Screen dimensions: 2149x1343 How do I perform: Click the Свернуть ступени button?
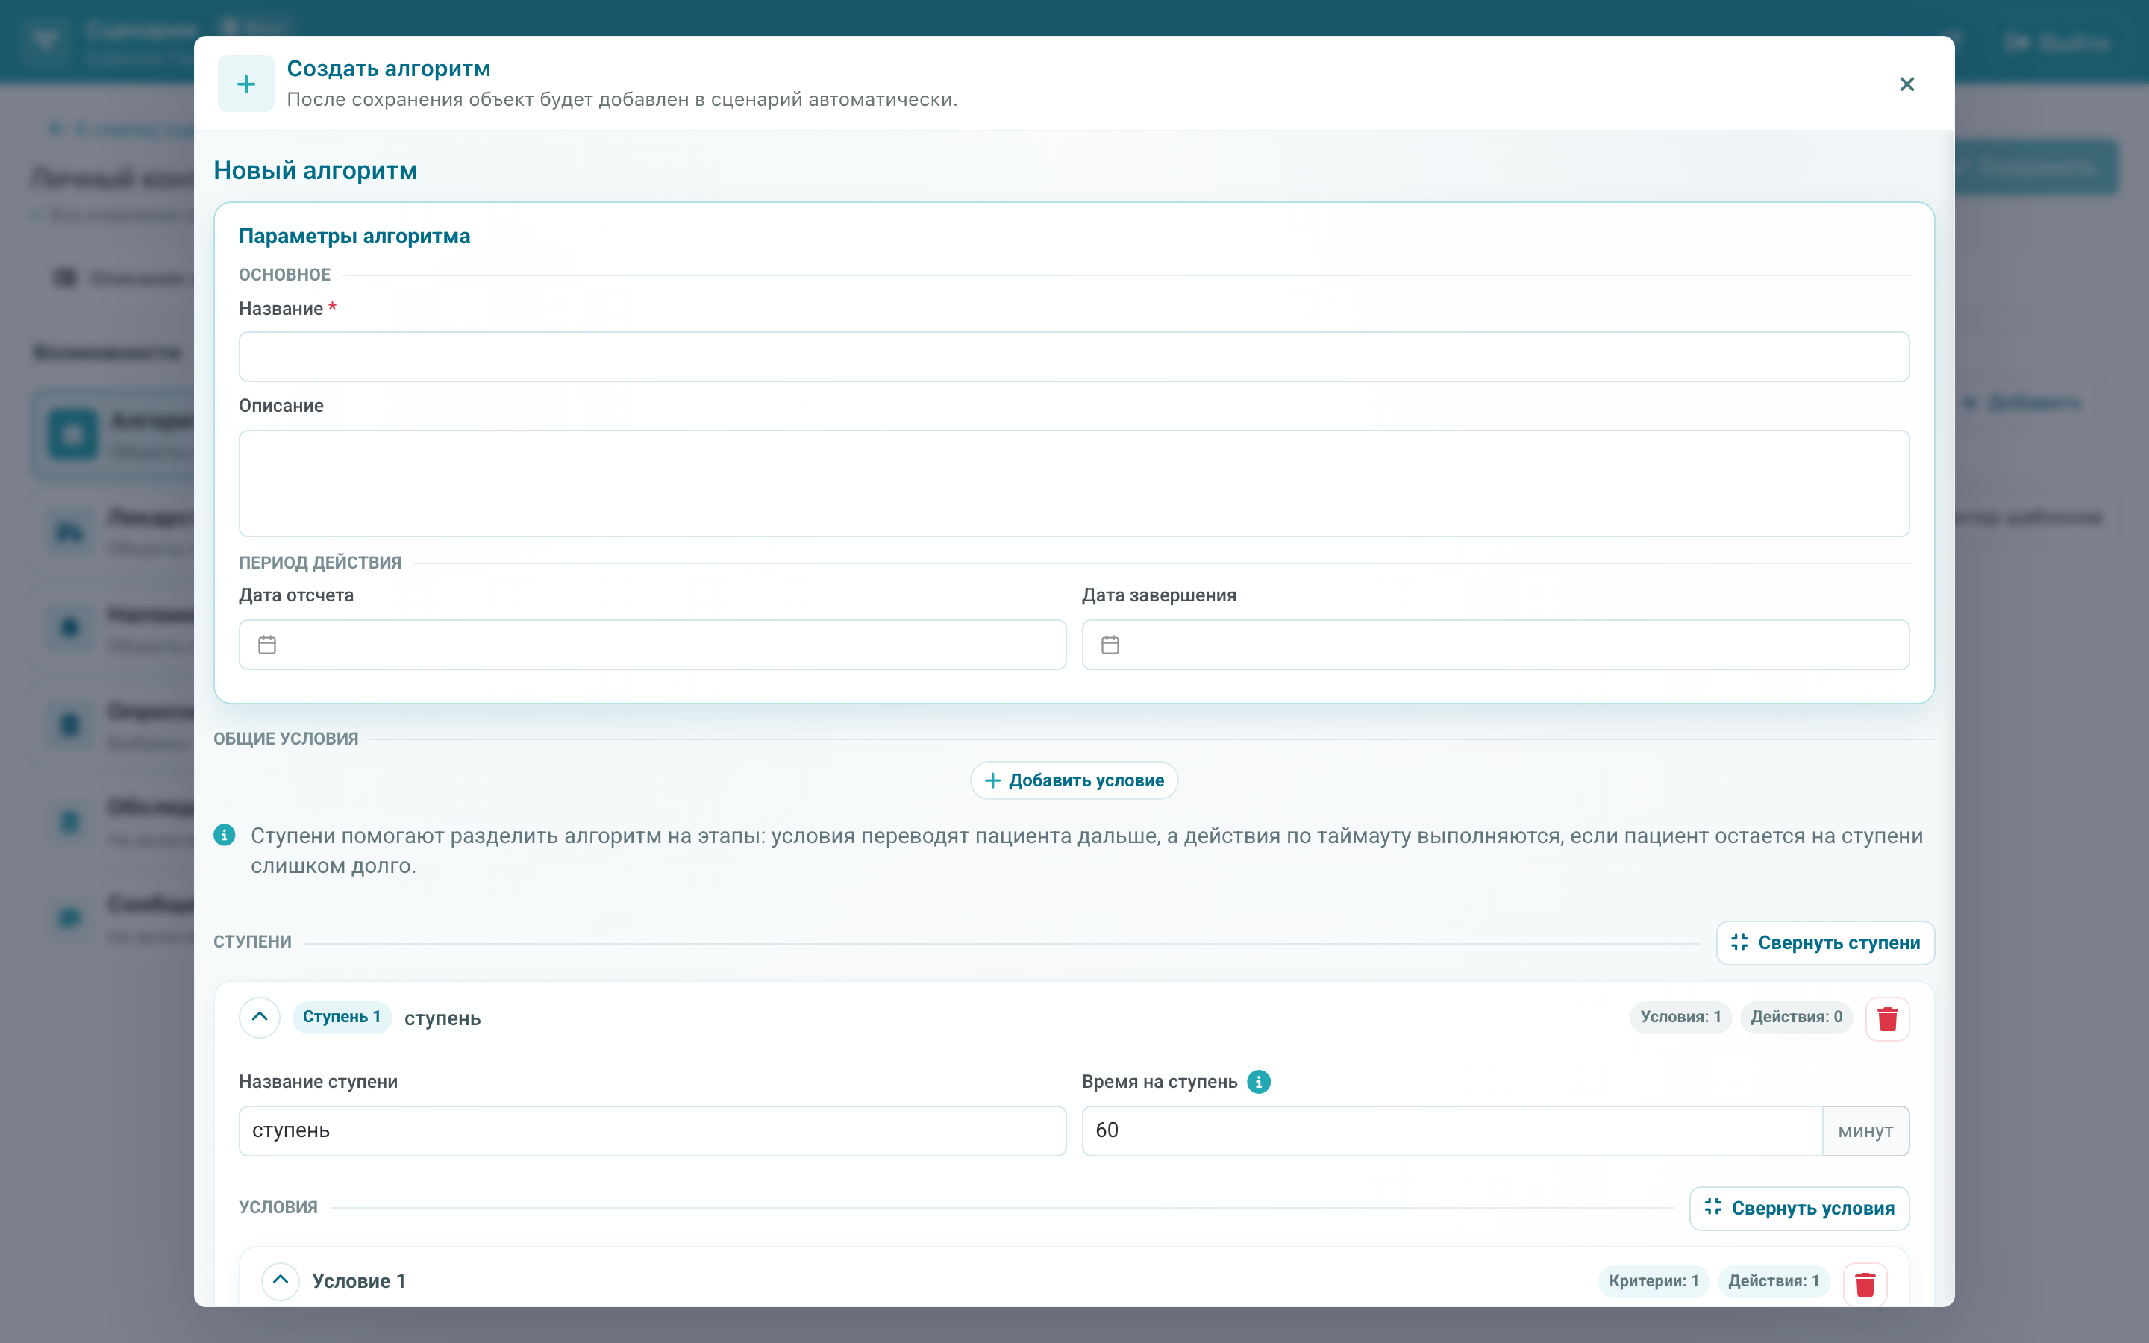coord(1825,942)
